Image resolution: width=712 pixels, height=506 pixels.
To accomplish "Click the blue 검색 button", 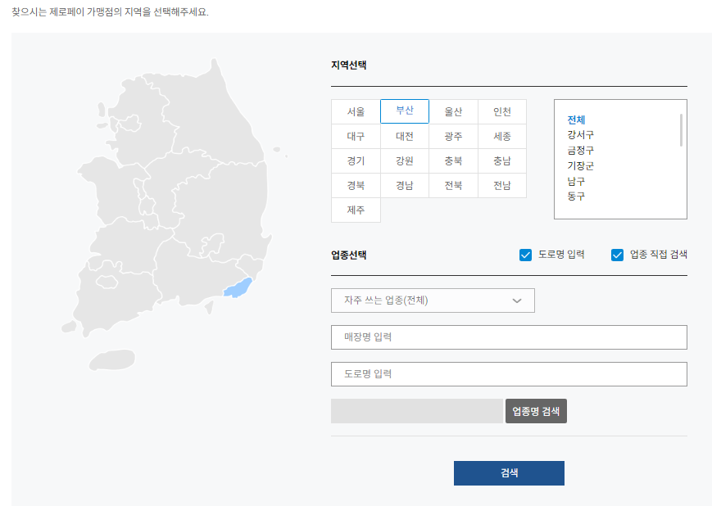I will [509, 473].
